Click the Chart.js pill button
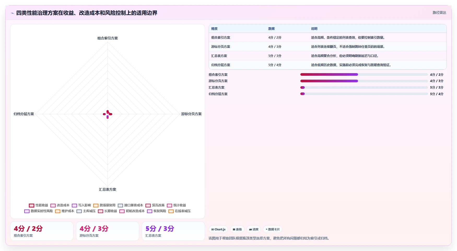 point(218,229)
